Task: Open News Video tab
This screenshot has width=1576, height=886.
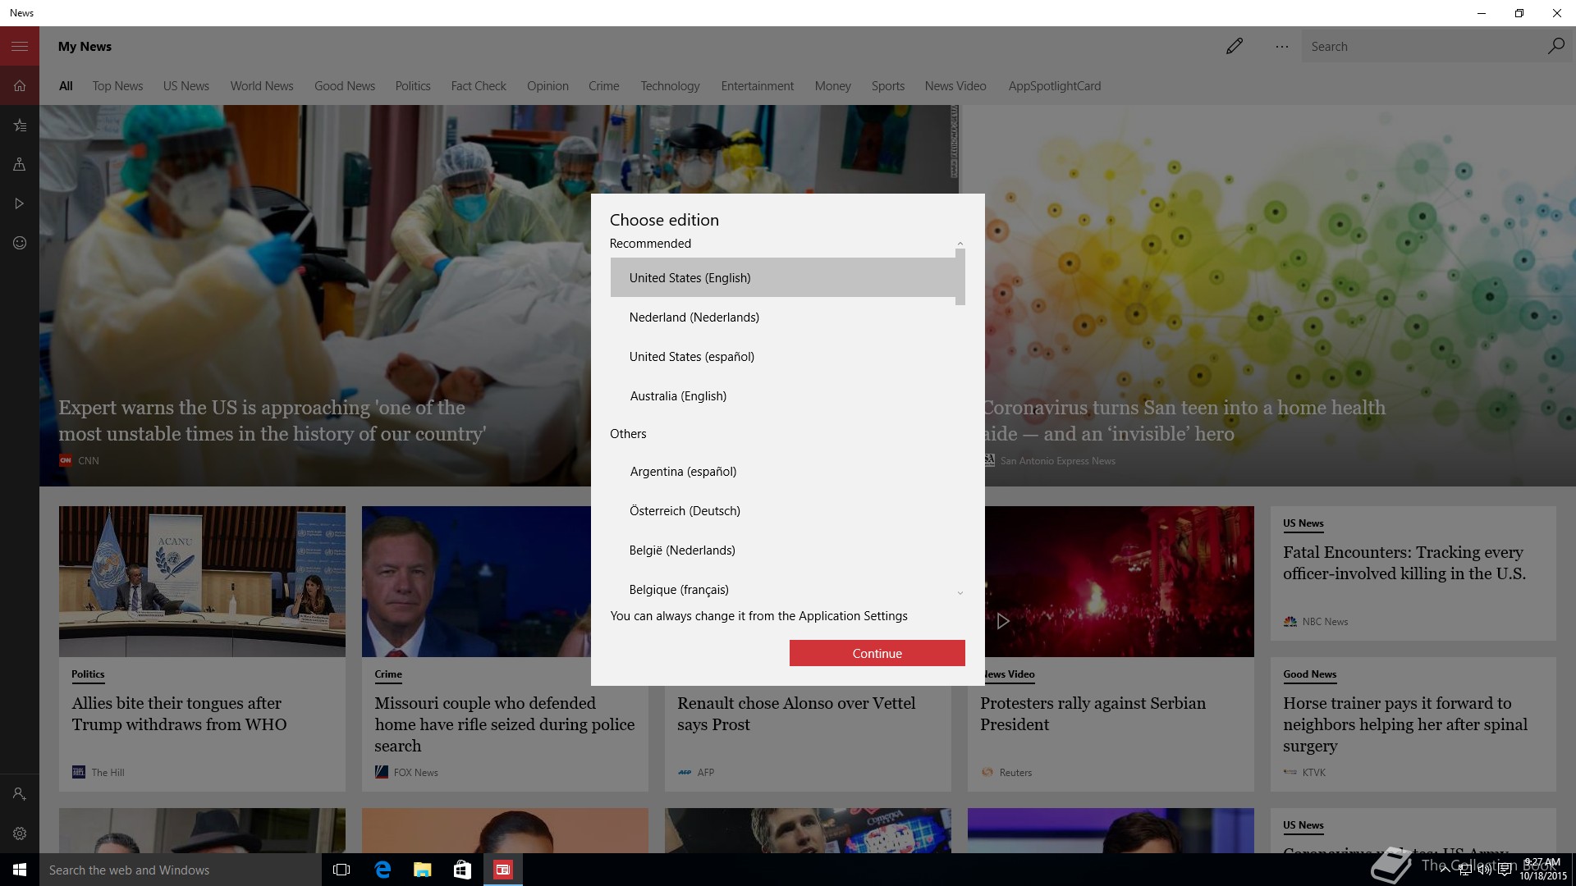Action: click(x=955, y=86)
